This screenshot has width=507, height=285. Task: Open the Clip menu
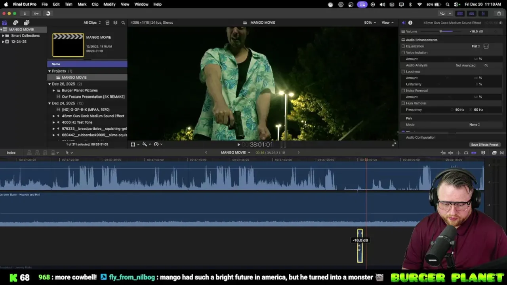(95, 4)
